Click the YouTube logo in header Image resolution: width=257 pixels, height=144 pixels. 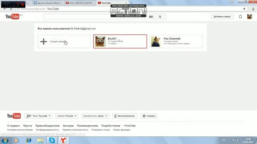(x=12, y=16)
